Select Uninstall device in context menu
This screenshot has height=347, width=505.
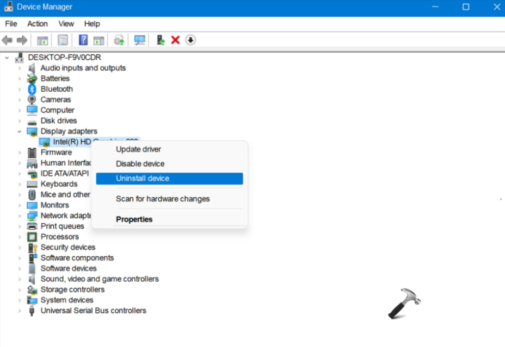point(169,179)
